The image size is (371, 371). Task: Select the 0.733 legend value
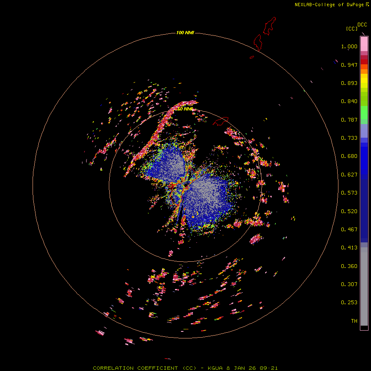pyautogui.click(x=349, y=138)
